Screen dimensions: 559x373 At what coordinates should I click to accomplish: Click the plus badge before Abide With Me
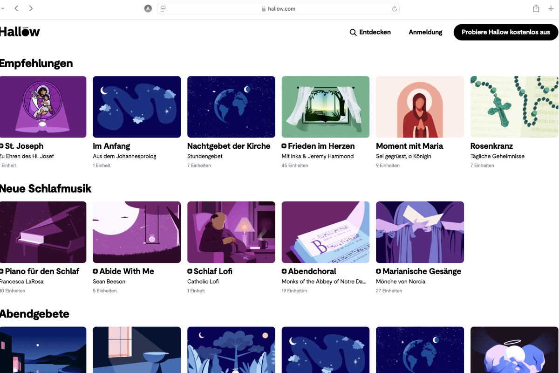(95, 271)
